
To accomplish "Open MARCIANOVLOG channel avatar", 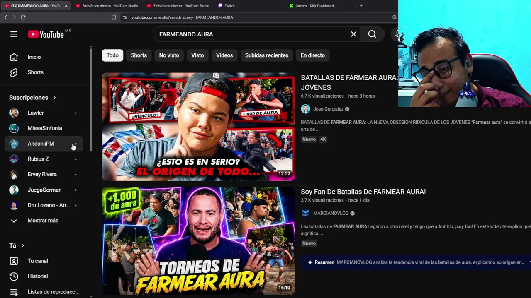I will [x=306, y=214].
